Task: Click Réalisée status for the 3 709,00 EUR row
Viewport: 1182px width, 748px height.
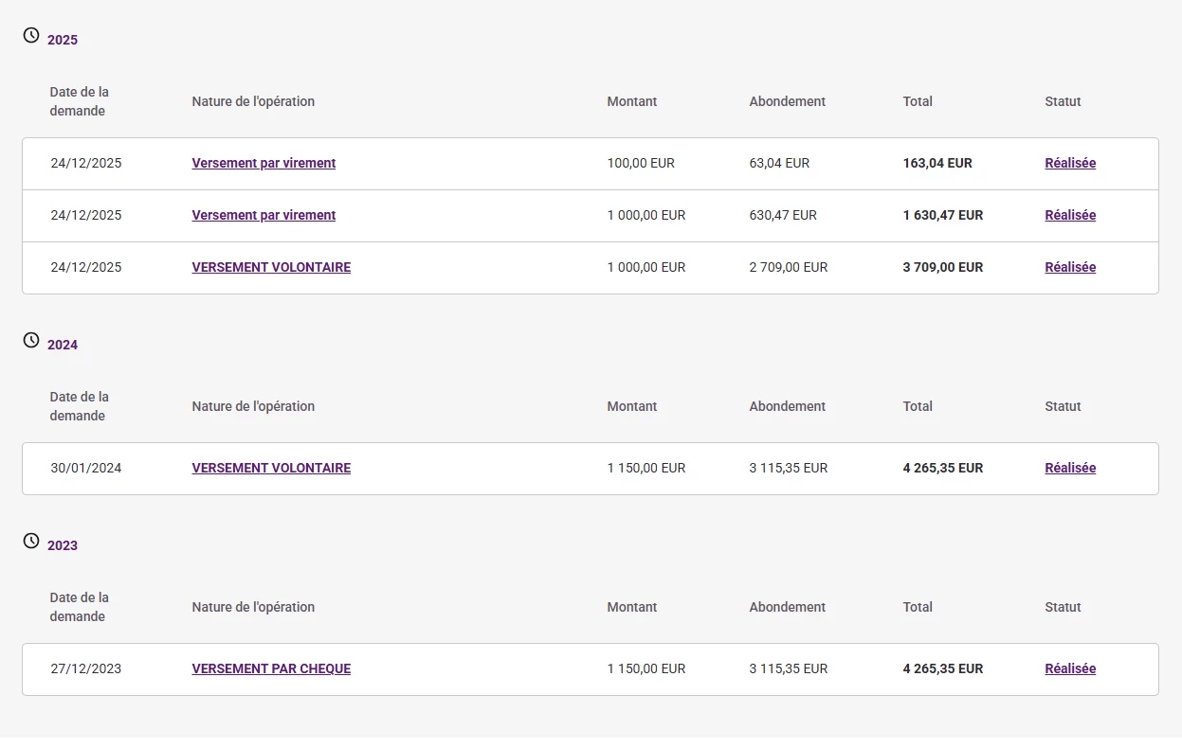Action: point(1070,267)
